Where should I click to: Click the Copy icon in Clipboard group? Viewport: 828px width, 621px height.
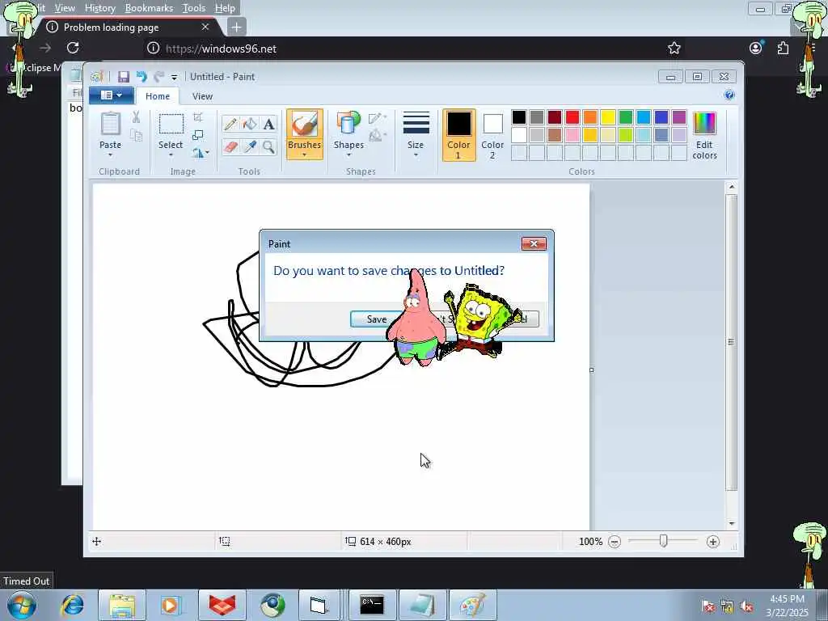136,136
